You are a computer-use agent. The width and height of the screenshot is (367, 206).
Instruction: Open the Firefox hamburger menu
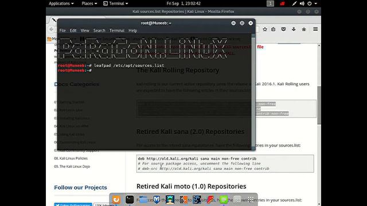click(315, 29)
